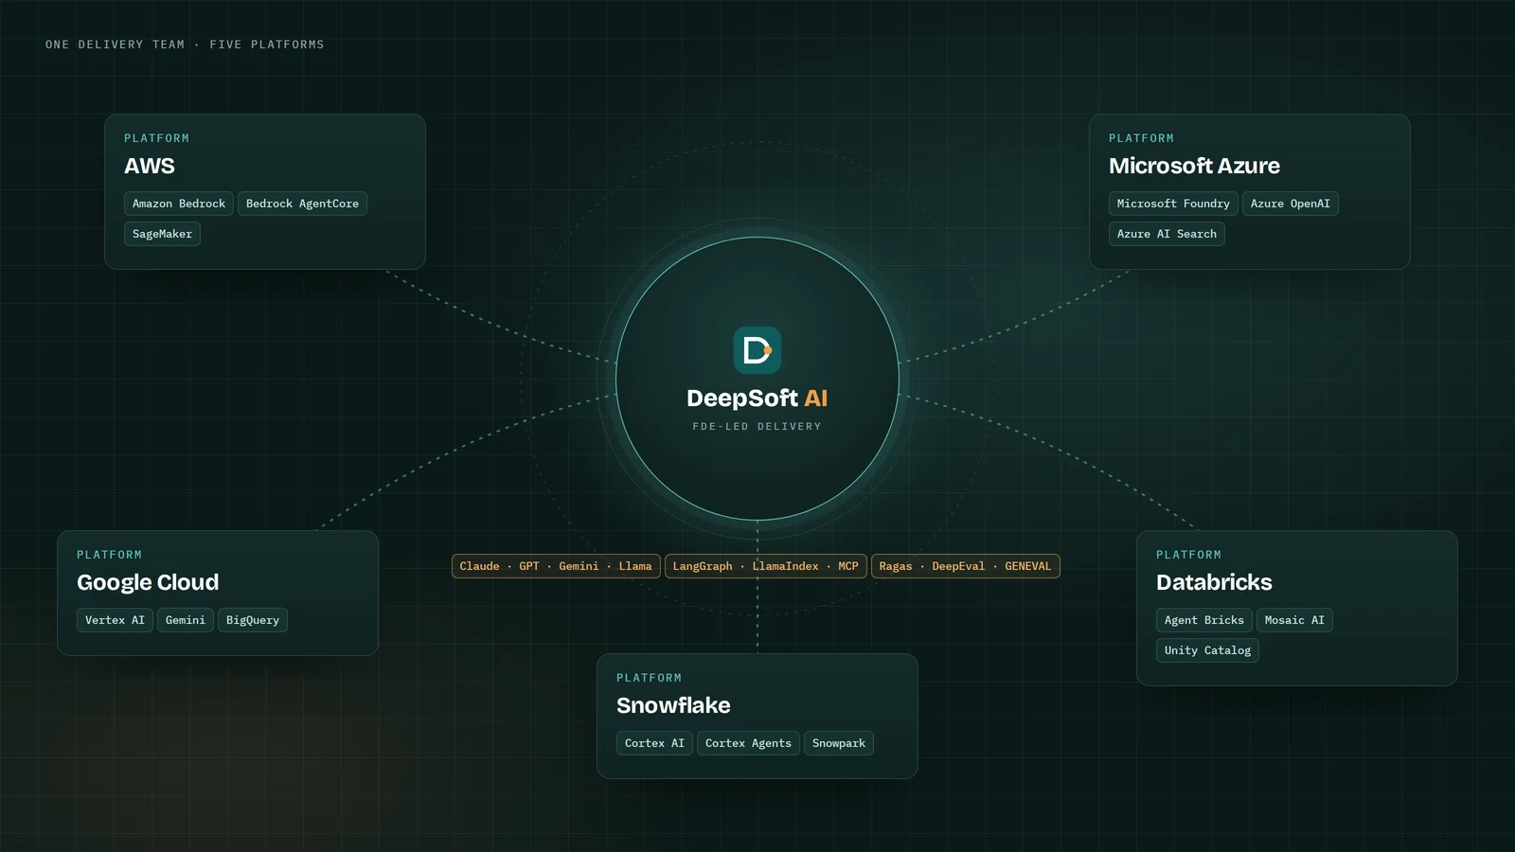1515x852 pixels.
Task: Select the BigQuery tag
Action: point(253,620)
